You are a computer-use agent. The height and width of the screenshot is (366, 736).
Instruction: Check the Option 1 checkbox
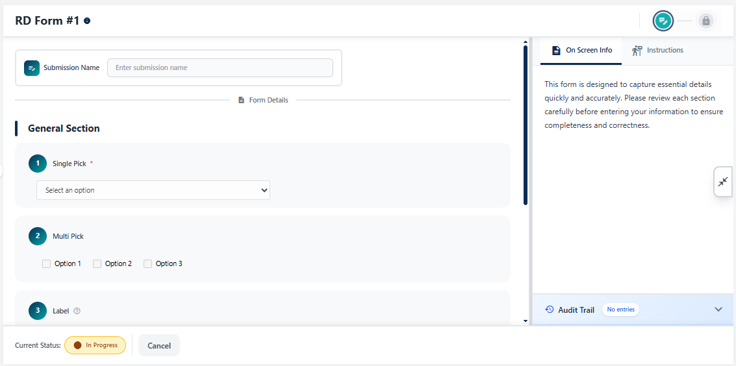46,263
